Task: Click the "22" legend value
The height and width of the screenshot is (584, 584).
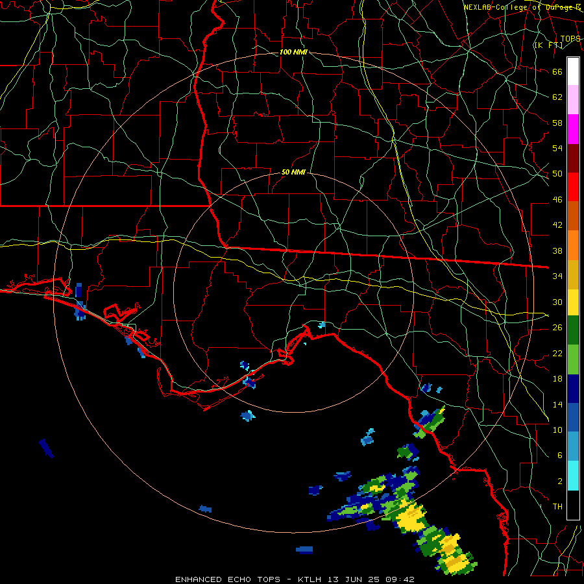Action: pyautogui.click(x=557, y=353)
